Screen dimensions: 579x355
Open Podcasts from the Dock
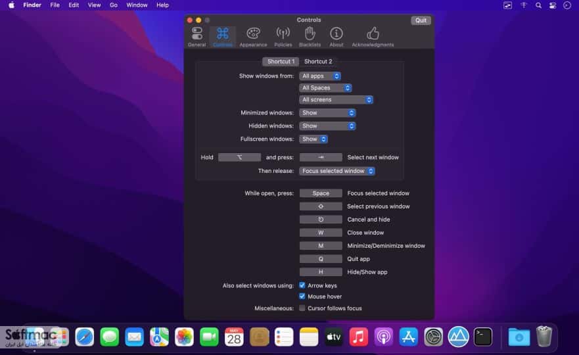pos(383,337)
